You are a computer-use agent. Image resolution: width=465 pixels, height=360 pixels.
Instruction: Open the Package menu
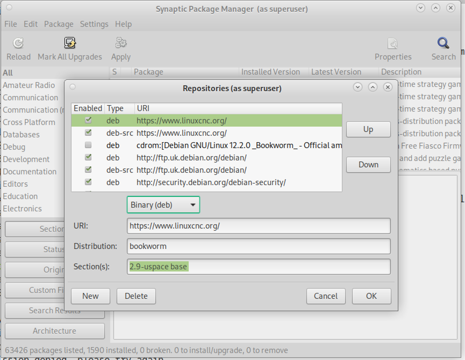(59, 24)
